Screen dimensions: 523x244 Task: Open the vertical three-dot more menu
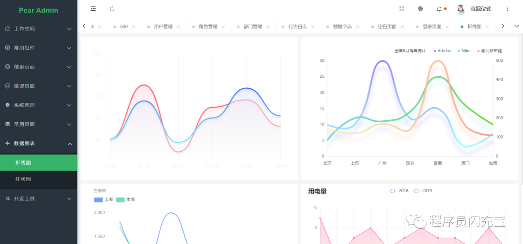(508, 9)
